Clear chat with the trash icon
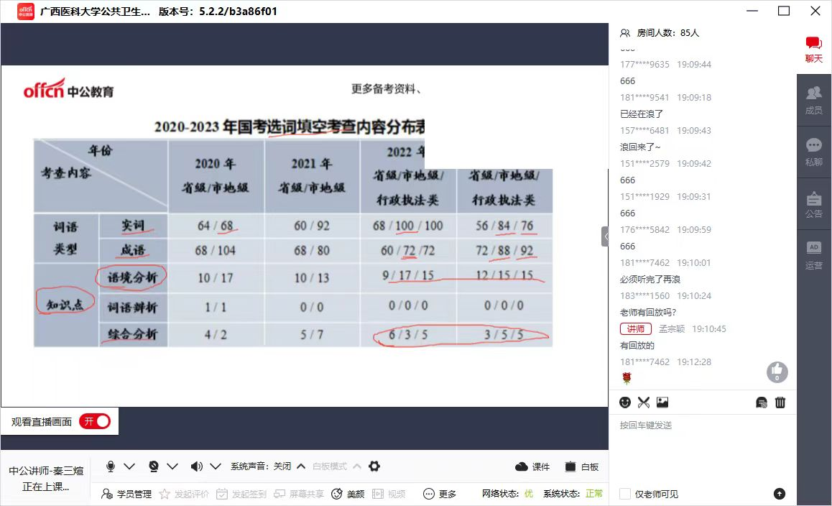This screenshot has width=832, height=506. click(x=780, y=402)
